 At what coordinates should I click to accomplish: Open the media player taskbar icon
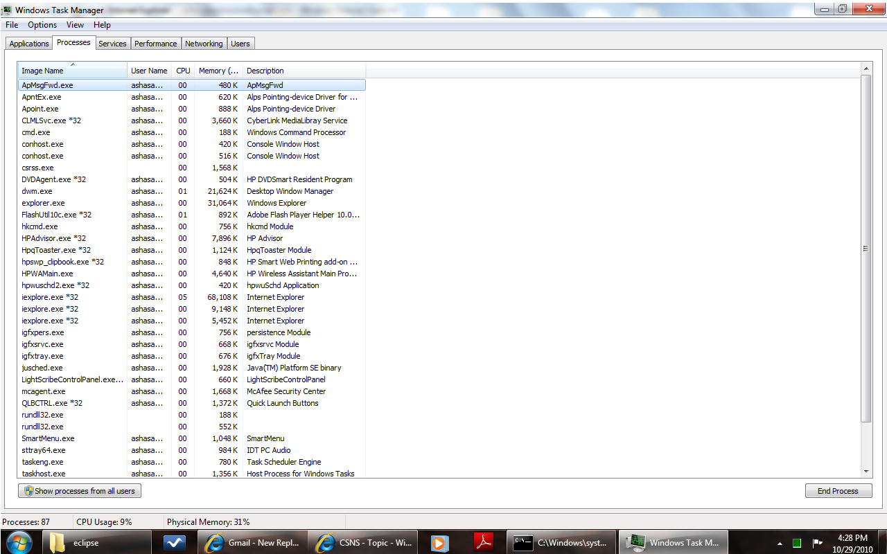point(439,543)
